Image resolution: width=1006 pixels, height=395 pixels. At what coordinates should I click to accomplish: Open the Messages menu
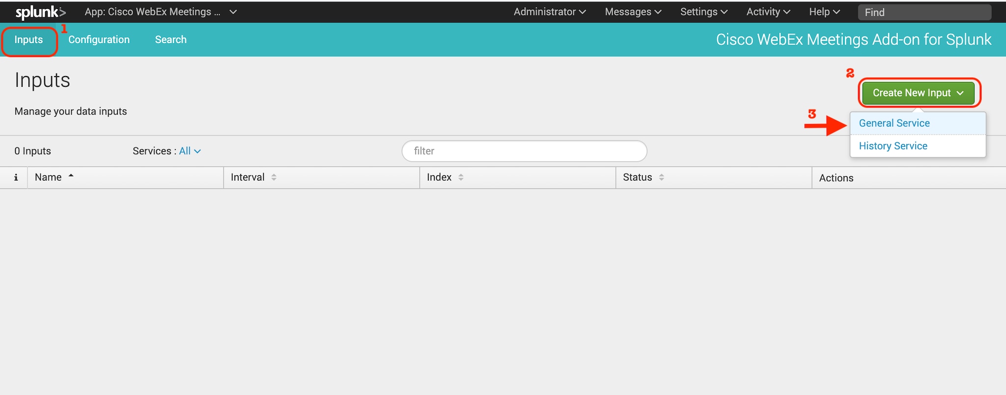pos(633,12)
